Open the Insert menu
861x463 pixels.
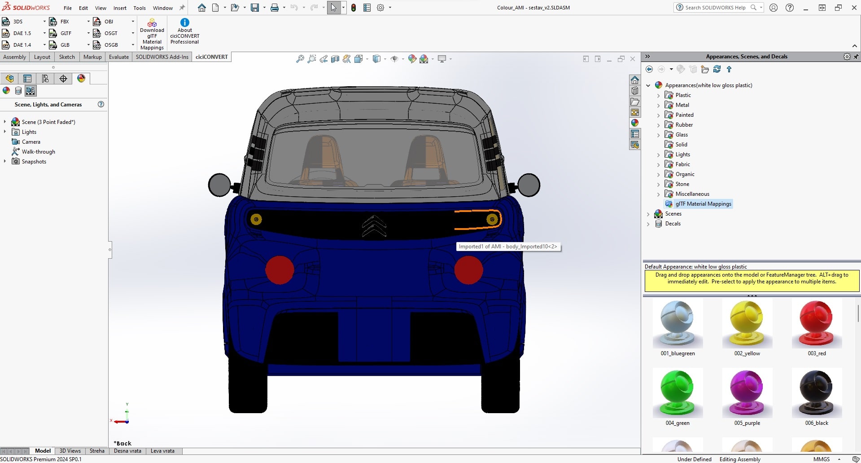click(x=120, y=8)
